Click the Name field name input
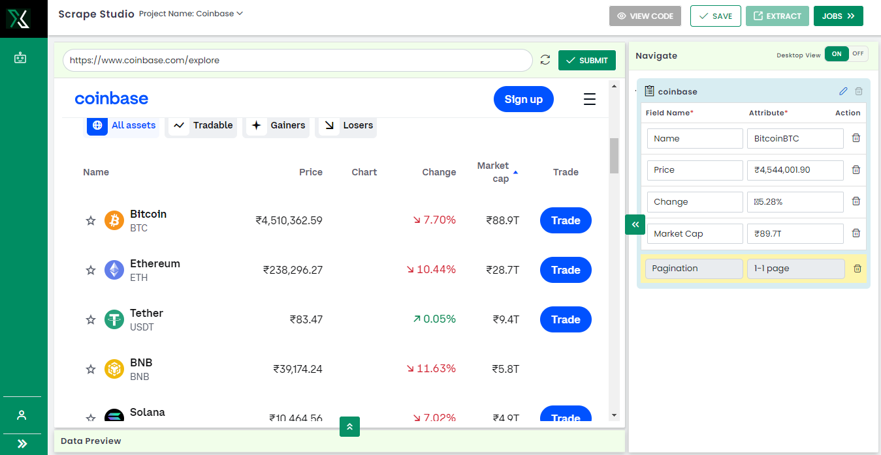This screenshot has width=881, height=455. coord(695,138)
